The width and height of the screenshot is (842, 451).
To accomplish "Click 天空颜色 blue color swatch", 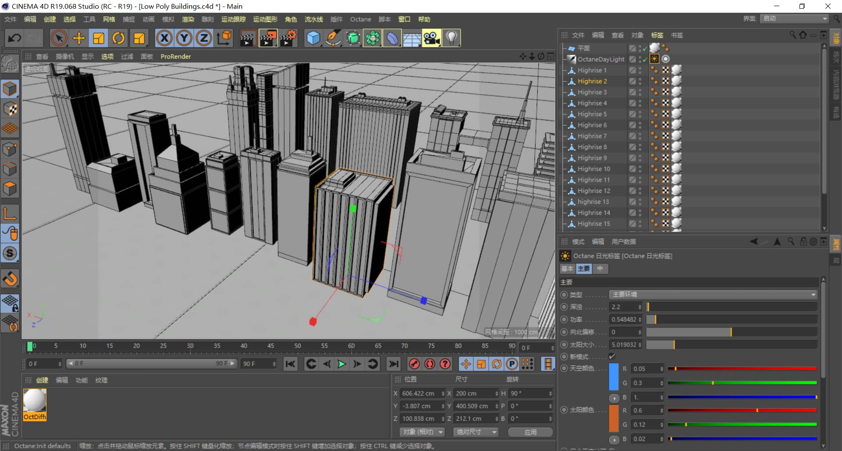I will 614,376.
